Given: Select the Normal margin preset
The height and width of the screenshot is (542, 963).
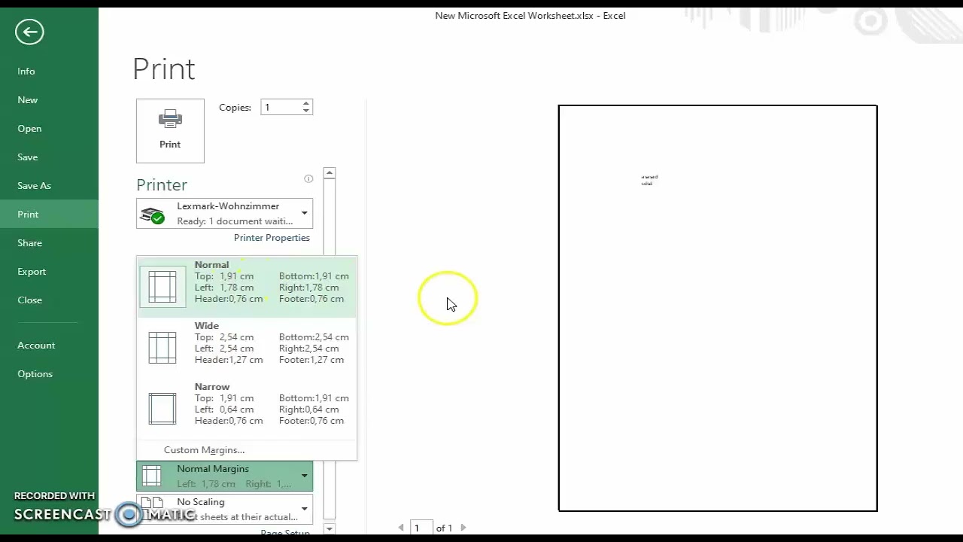Looking at the screenshot, I should (247, 287).
